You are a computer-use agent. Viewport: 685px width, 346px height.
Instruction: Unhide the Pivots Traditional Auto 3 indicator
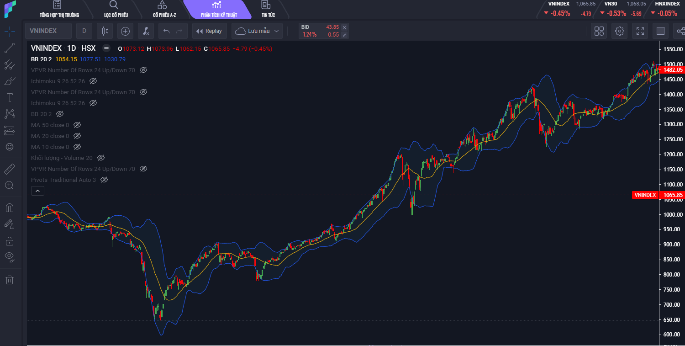click(104, 180)
